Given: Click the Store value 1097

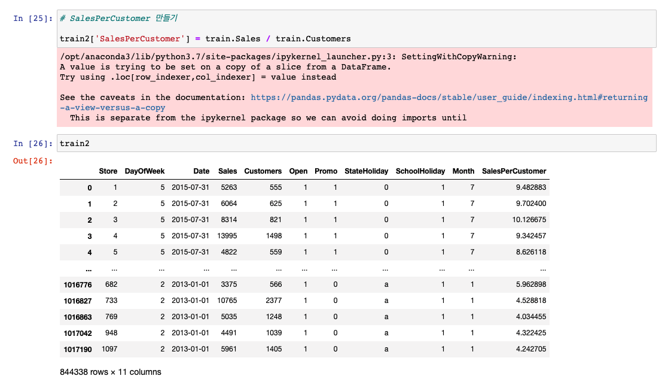Looking at the screenshot, I should coord(109,349).
